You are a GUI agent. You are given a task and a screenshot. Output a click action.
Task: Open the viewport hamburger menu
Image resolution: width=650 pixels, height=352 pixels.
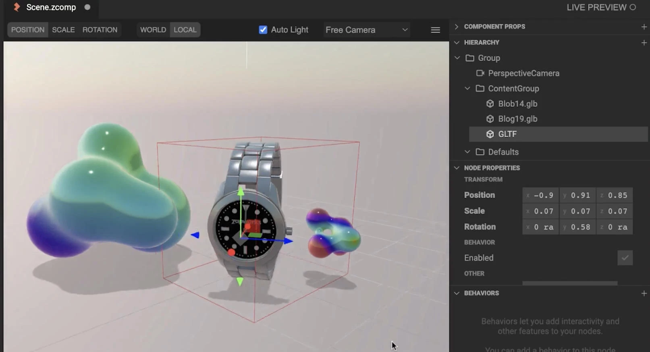click(435, 30)
